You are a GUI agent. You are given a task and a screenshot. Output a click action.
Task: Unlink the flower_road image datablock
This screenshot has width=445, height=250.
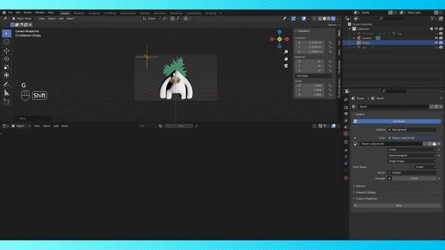pyautogui.click(x=439, y=144)
